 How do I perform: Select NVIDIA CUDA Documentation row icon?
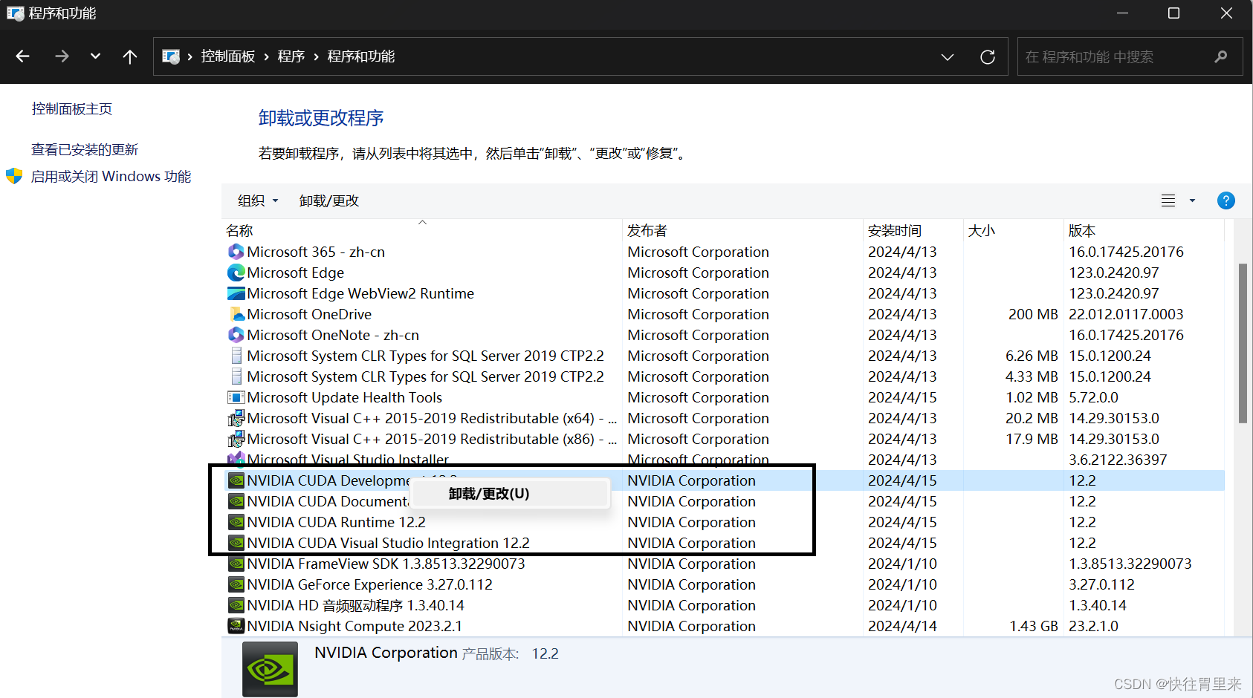[236, 501]
